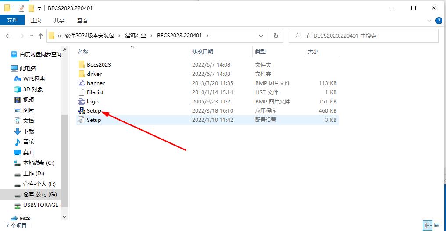Go up one folder level arrow

[41, 36]
